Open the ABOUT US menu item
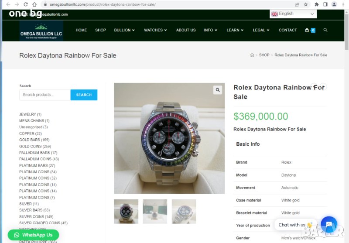Viewport: 349px width, 243px height. pos(186,30)
